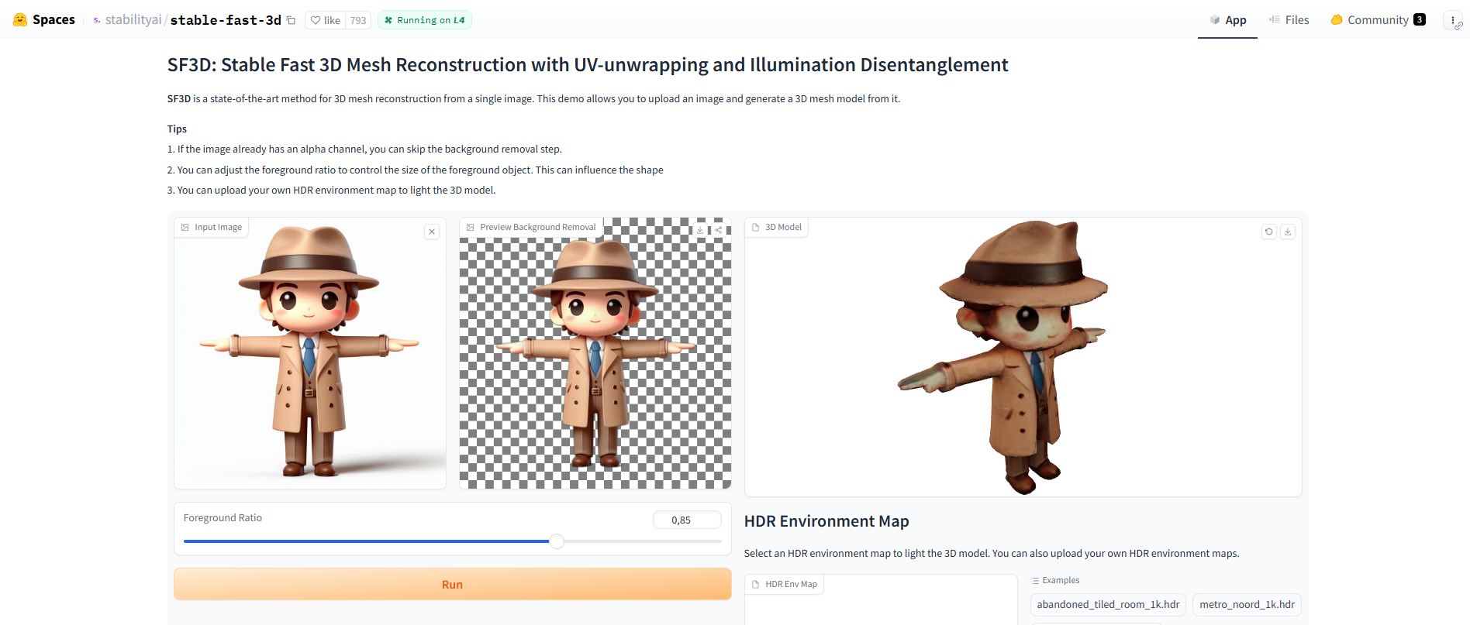Click the 3D model viewer canvas
Viewport: 1470px width, 625px height.
coord(1023,357)
